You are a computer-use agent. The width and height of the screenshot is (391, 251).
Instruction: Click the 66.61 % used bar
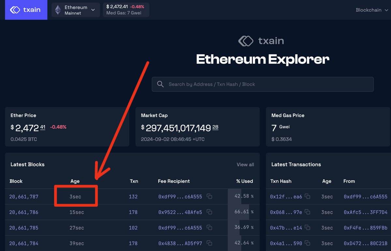tap(244, 212)
